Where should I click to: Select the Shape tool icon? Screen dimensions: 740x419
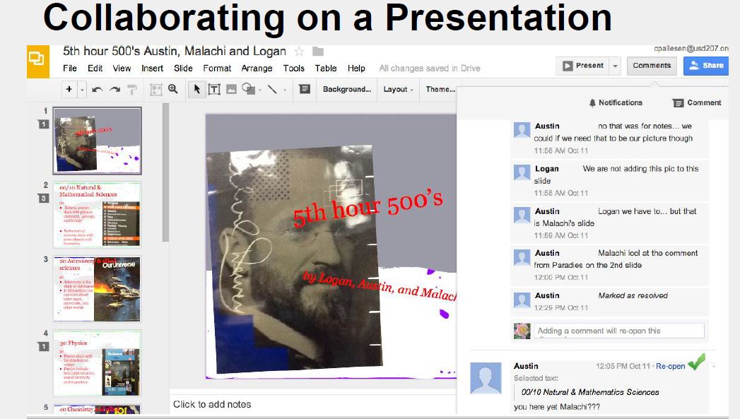(248, 89)
